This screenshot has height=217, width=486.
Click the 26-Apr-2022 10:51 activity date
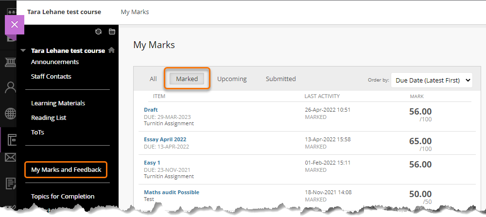[x=328, y=110]
